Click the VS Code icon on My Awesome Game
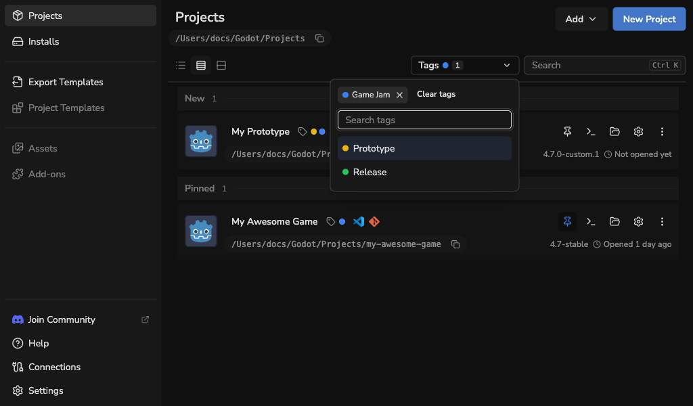This screenshot has width=693, height=406. (x=359, y=221)
